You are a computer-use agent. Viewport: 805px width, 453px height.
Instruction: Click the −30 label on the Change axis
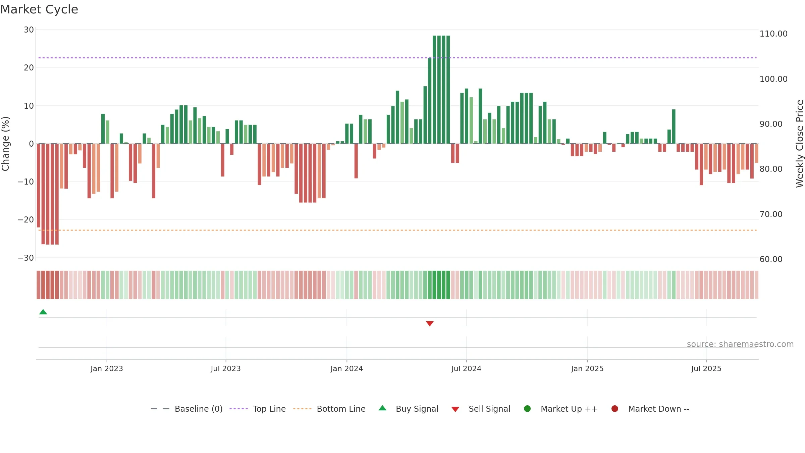coord(26,258)
